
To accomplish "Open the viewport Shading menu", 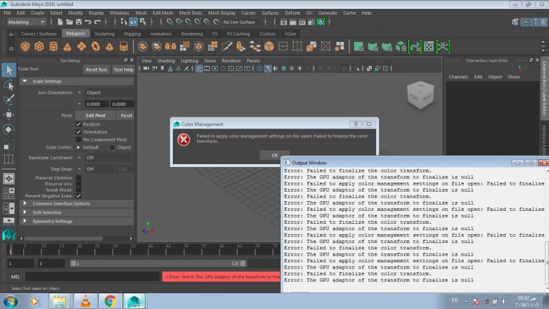I will 166,60.
